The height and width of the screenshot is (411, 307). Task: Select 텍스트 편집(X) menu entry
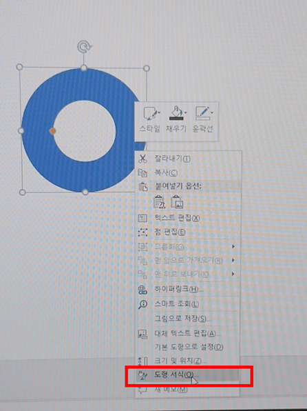tap(187, 218)
